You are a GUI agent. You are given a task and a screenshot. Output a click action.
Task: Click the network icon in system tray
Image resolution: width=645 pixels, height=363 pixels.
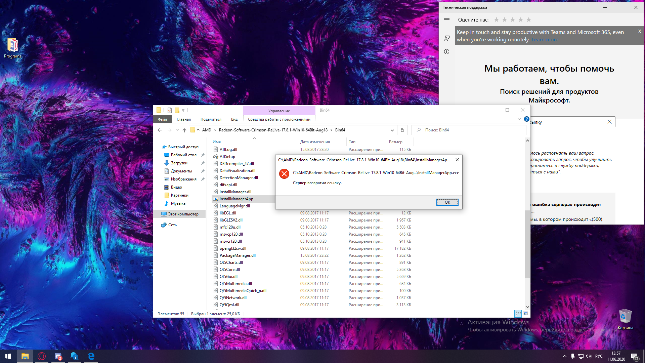coord(580,356)
